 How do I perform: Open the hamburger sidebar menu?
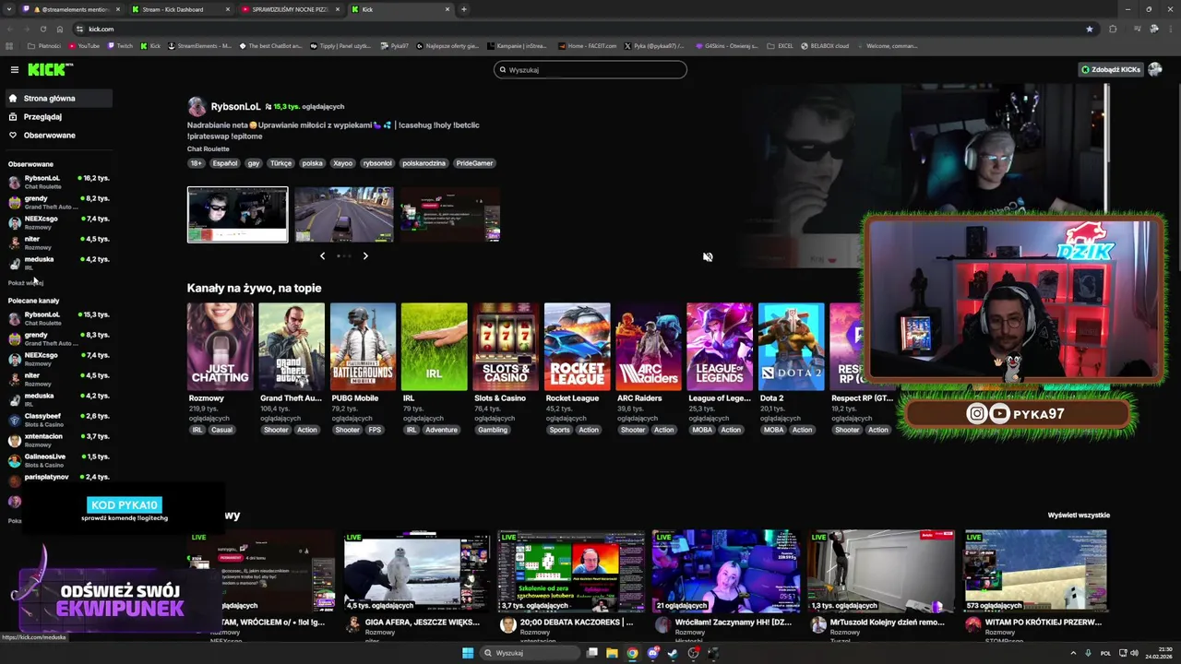[x=14, y=69]
